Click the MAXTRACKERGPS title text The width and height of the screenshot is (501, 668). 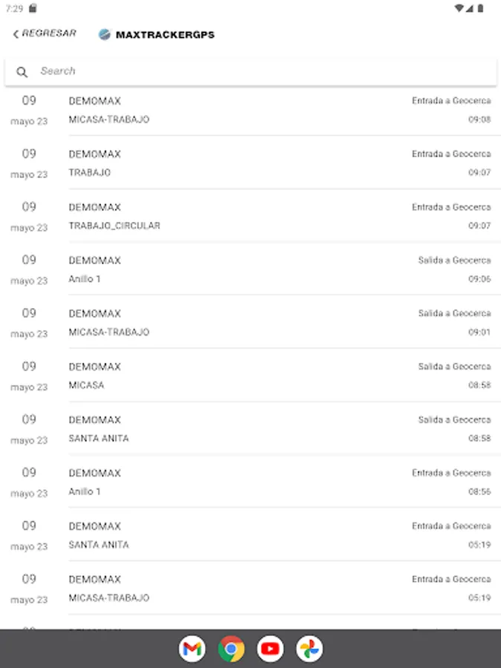click(x=165, y=35)
